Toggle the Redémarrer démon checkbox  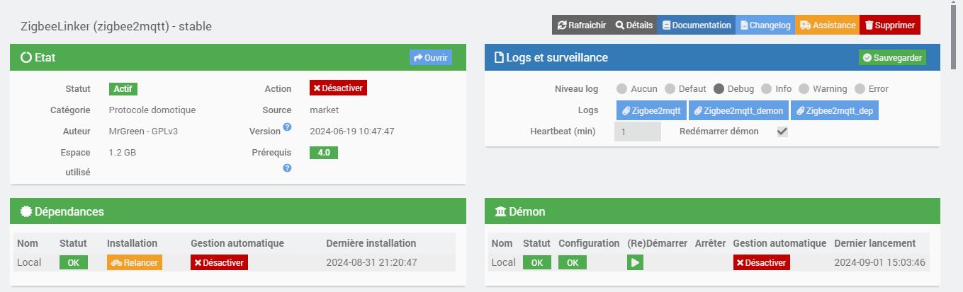click(782, 132)
